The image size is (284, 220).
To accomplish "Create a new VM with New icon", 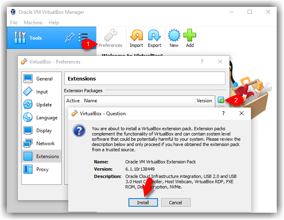I will coord(174,38).
